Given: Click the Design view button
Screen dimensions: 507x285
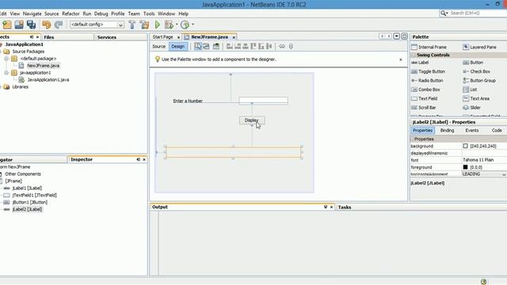Looking at the screenshot, I should tap(177, 47).
